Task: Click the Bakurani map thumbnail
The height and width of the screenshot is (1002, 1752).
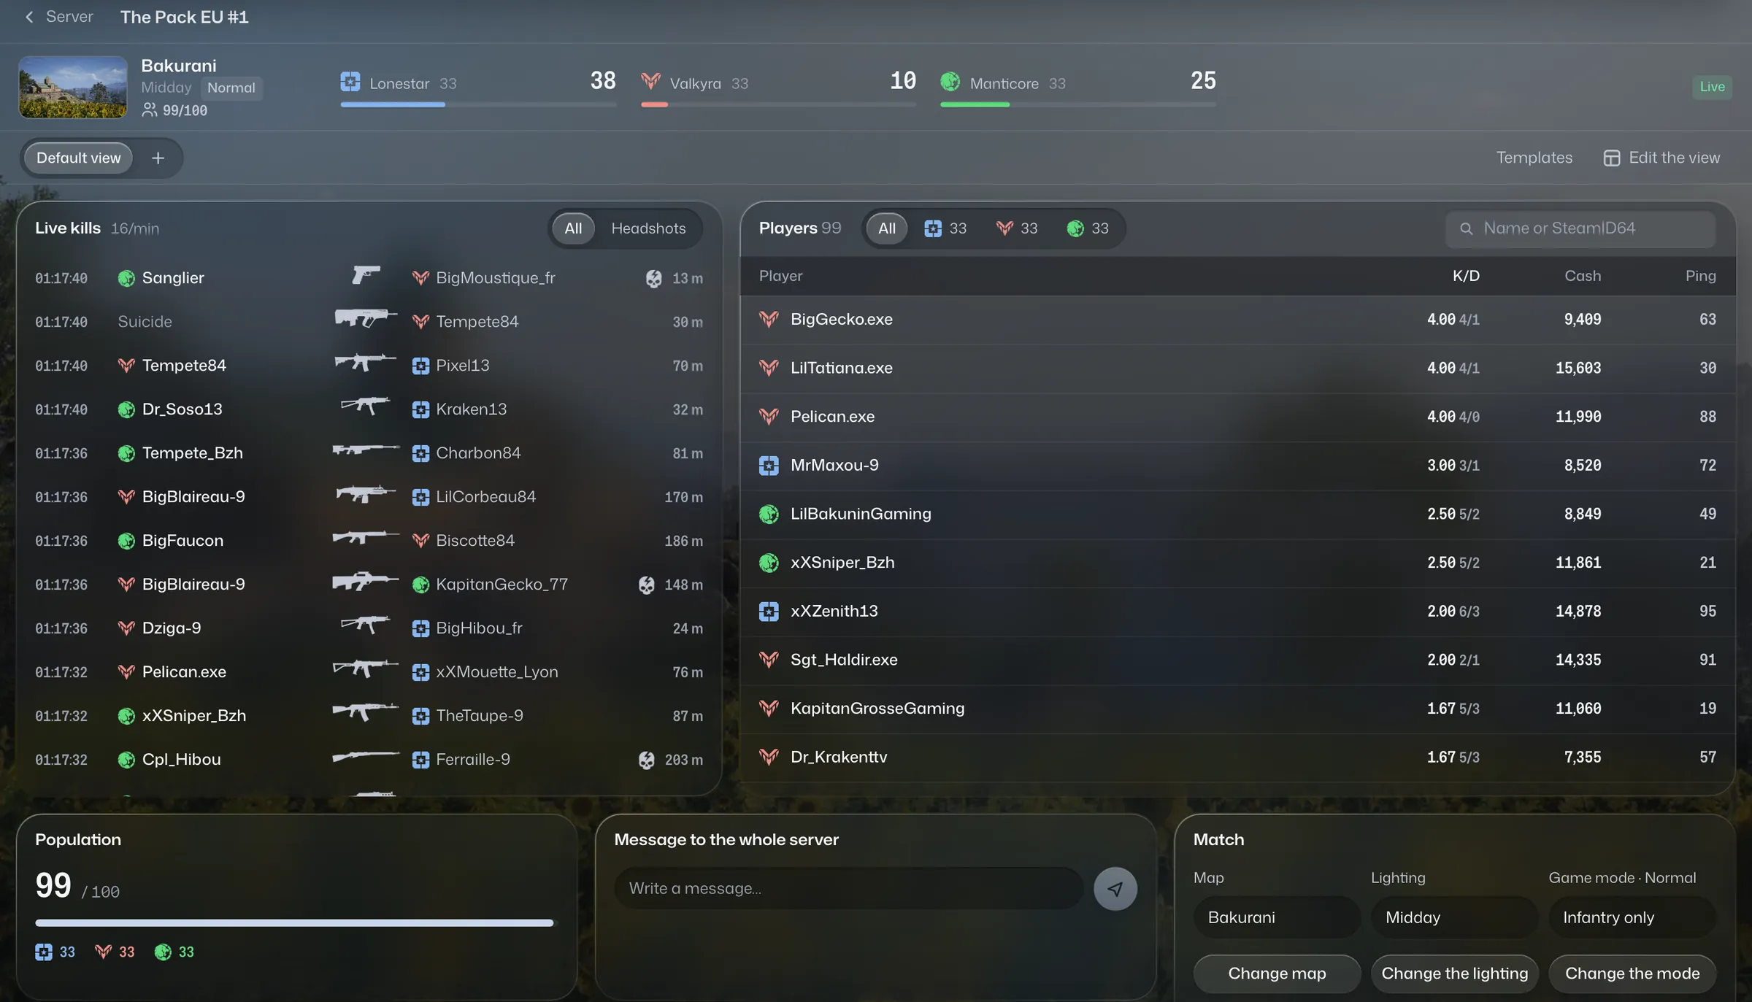Action: coord(72,88)
